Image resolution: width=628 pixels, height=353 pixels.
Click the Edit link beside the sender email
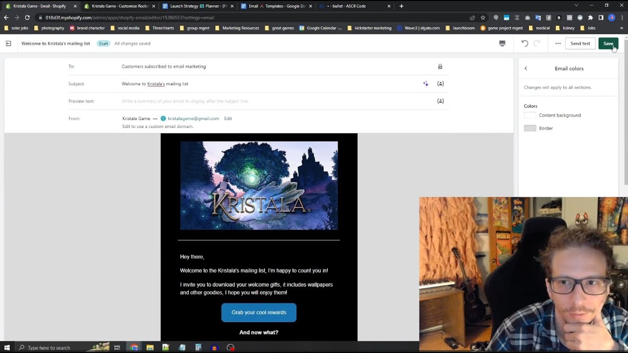[228, 119]
